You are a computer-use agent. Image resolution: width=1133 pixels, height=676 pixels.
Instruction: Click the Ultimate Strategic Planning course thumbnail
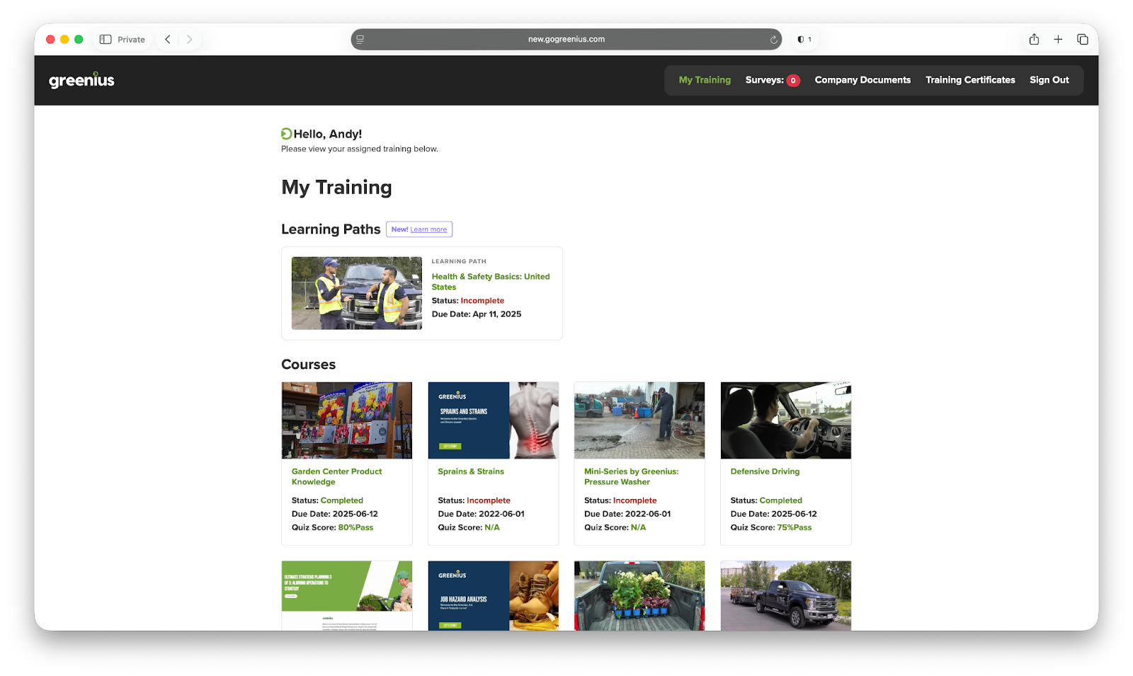347,595
